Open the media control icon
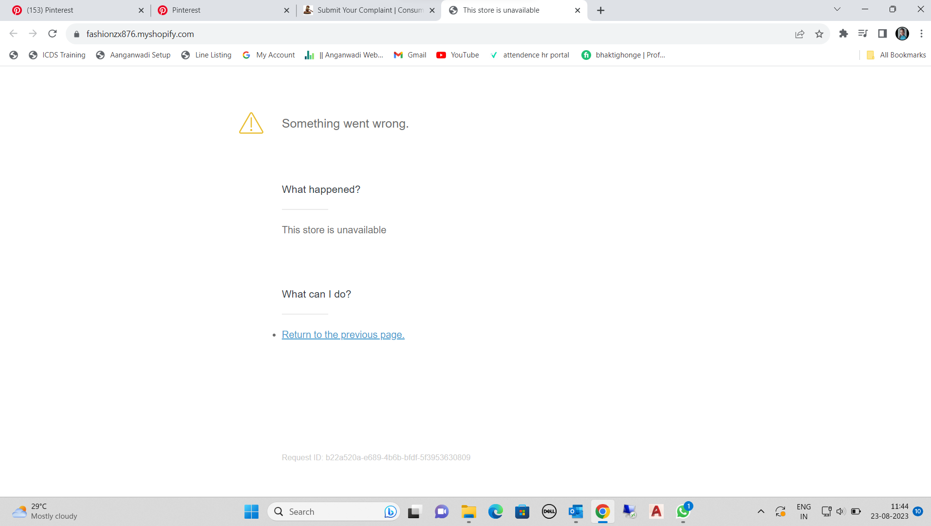The image size is (931, 526). tap(863, 34)
